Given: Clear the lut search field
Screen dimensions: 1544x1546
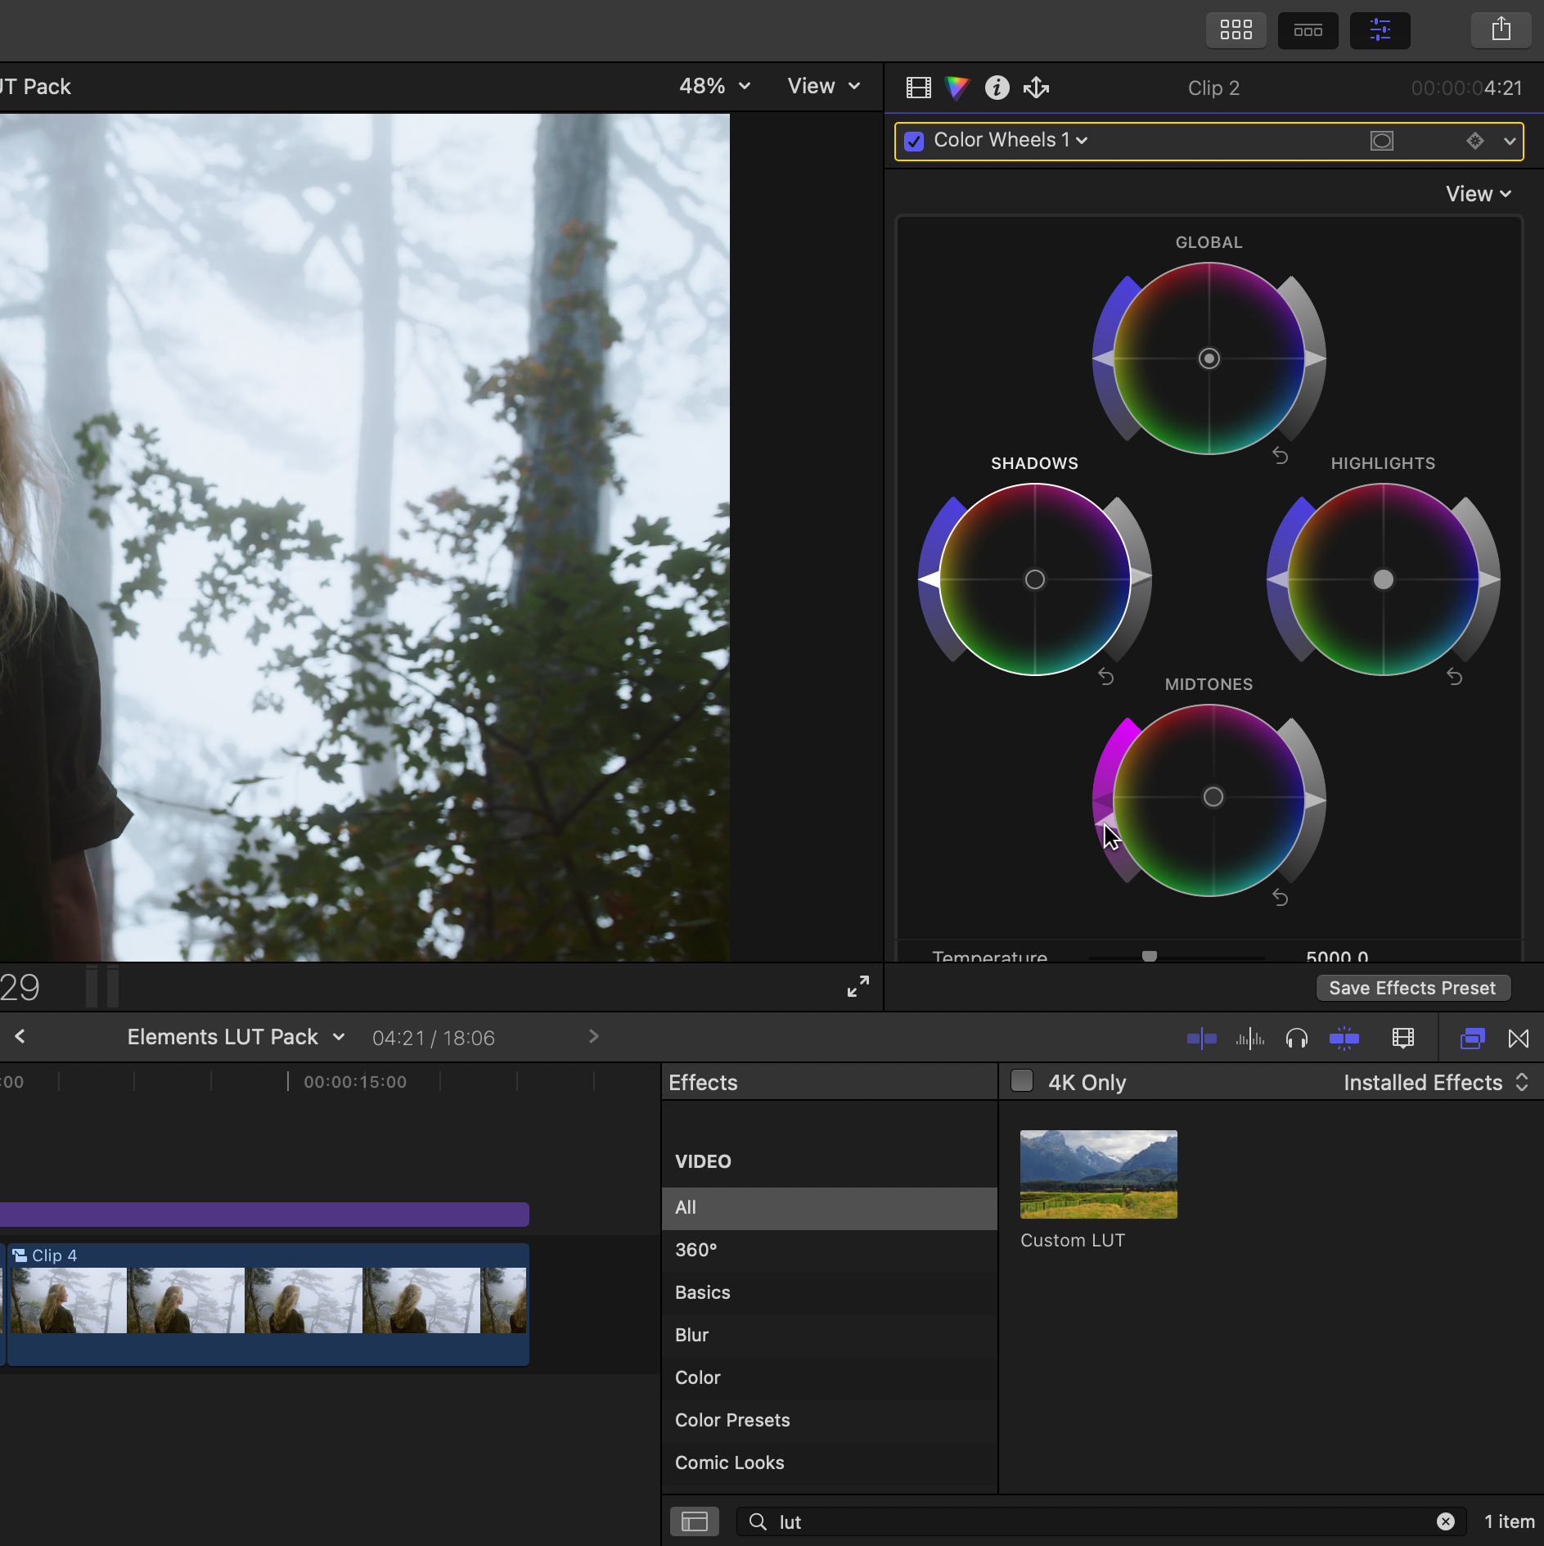Looking at the screenshot, I should click(x=1446, y=1521).
